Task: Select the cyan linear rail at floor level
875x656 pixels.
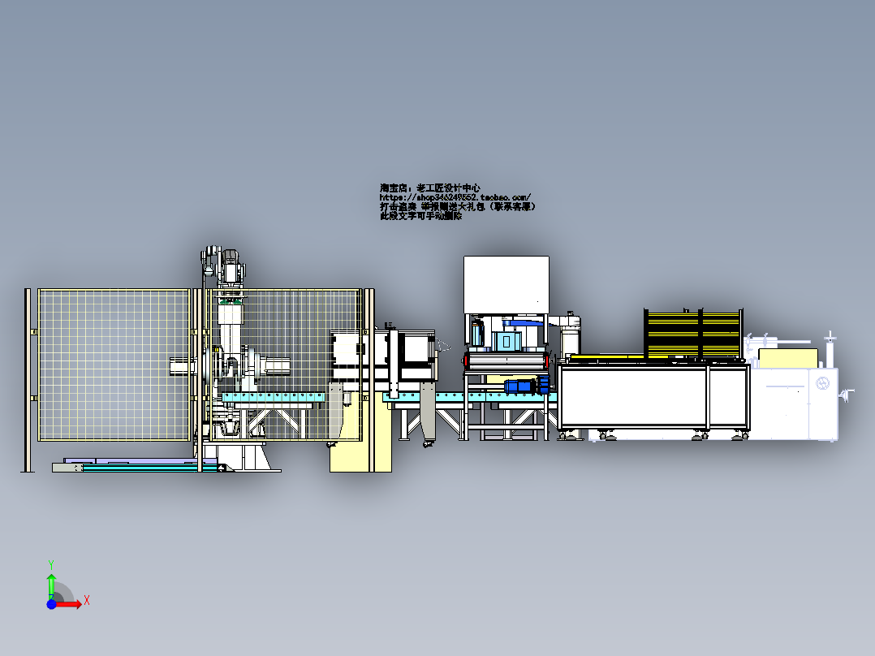Action: pyautogui.click(x=138, y=466)
